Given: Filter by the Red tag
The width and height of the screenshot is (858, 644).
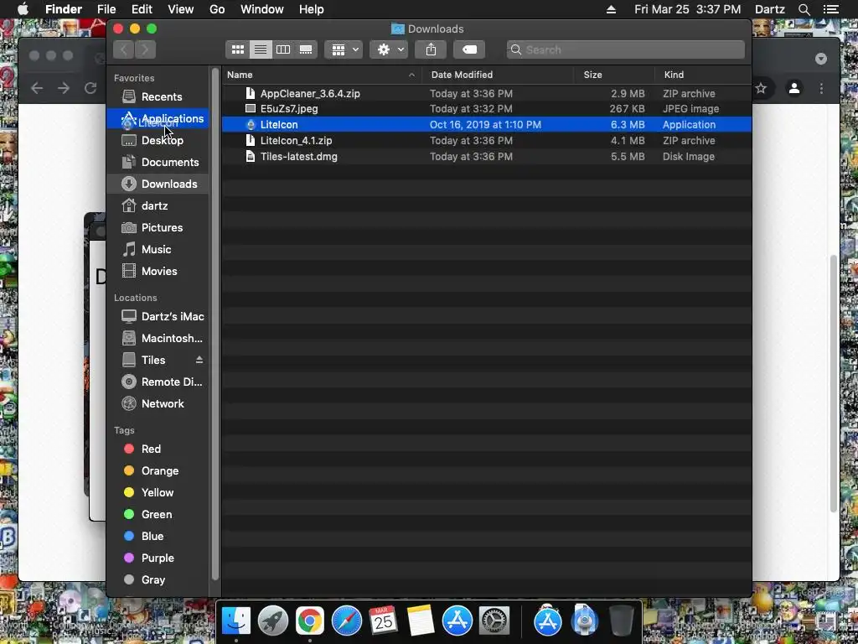Looking at the screenshot, I should 158,449.
